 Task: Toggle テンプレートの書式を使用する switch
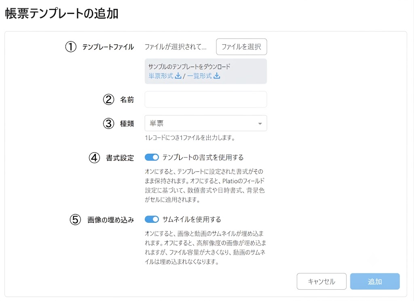[152, 158]
